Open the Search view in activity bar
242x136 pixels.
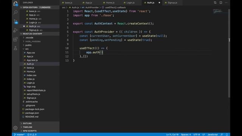point(16,12)
